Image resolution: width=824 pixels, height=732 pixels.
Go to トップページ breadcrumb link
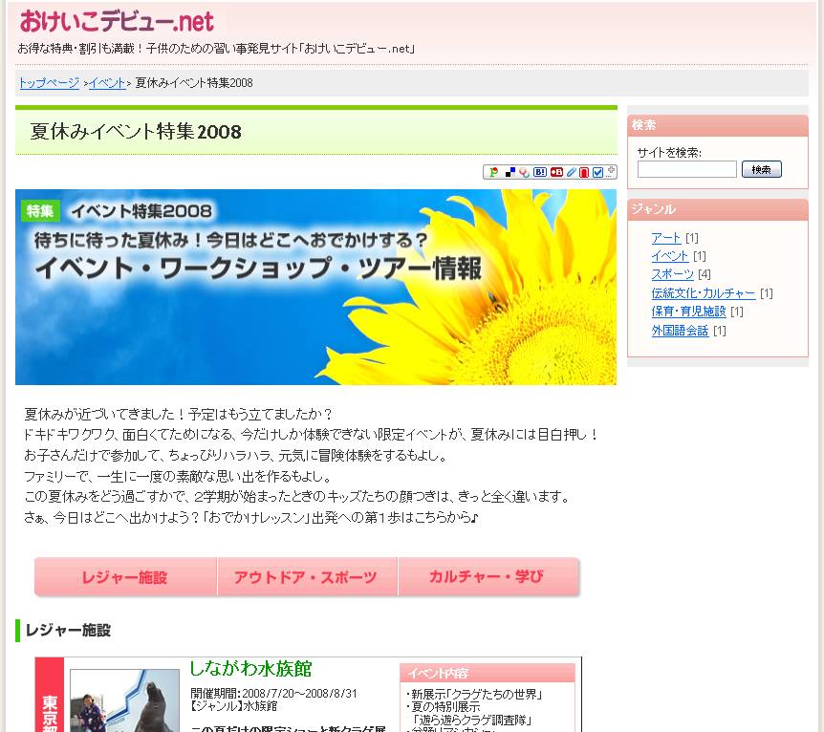click(x=49, y=83)
